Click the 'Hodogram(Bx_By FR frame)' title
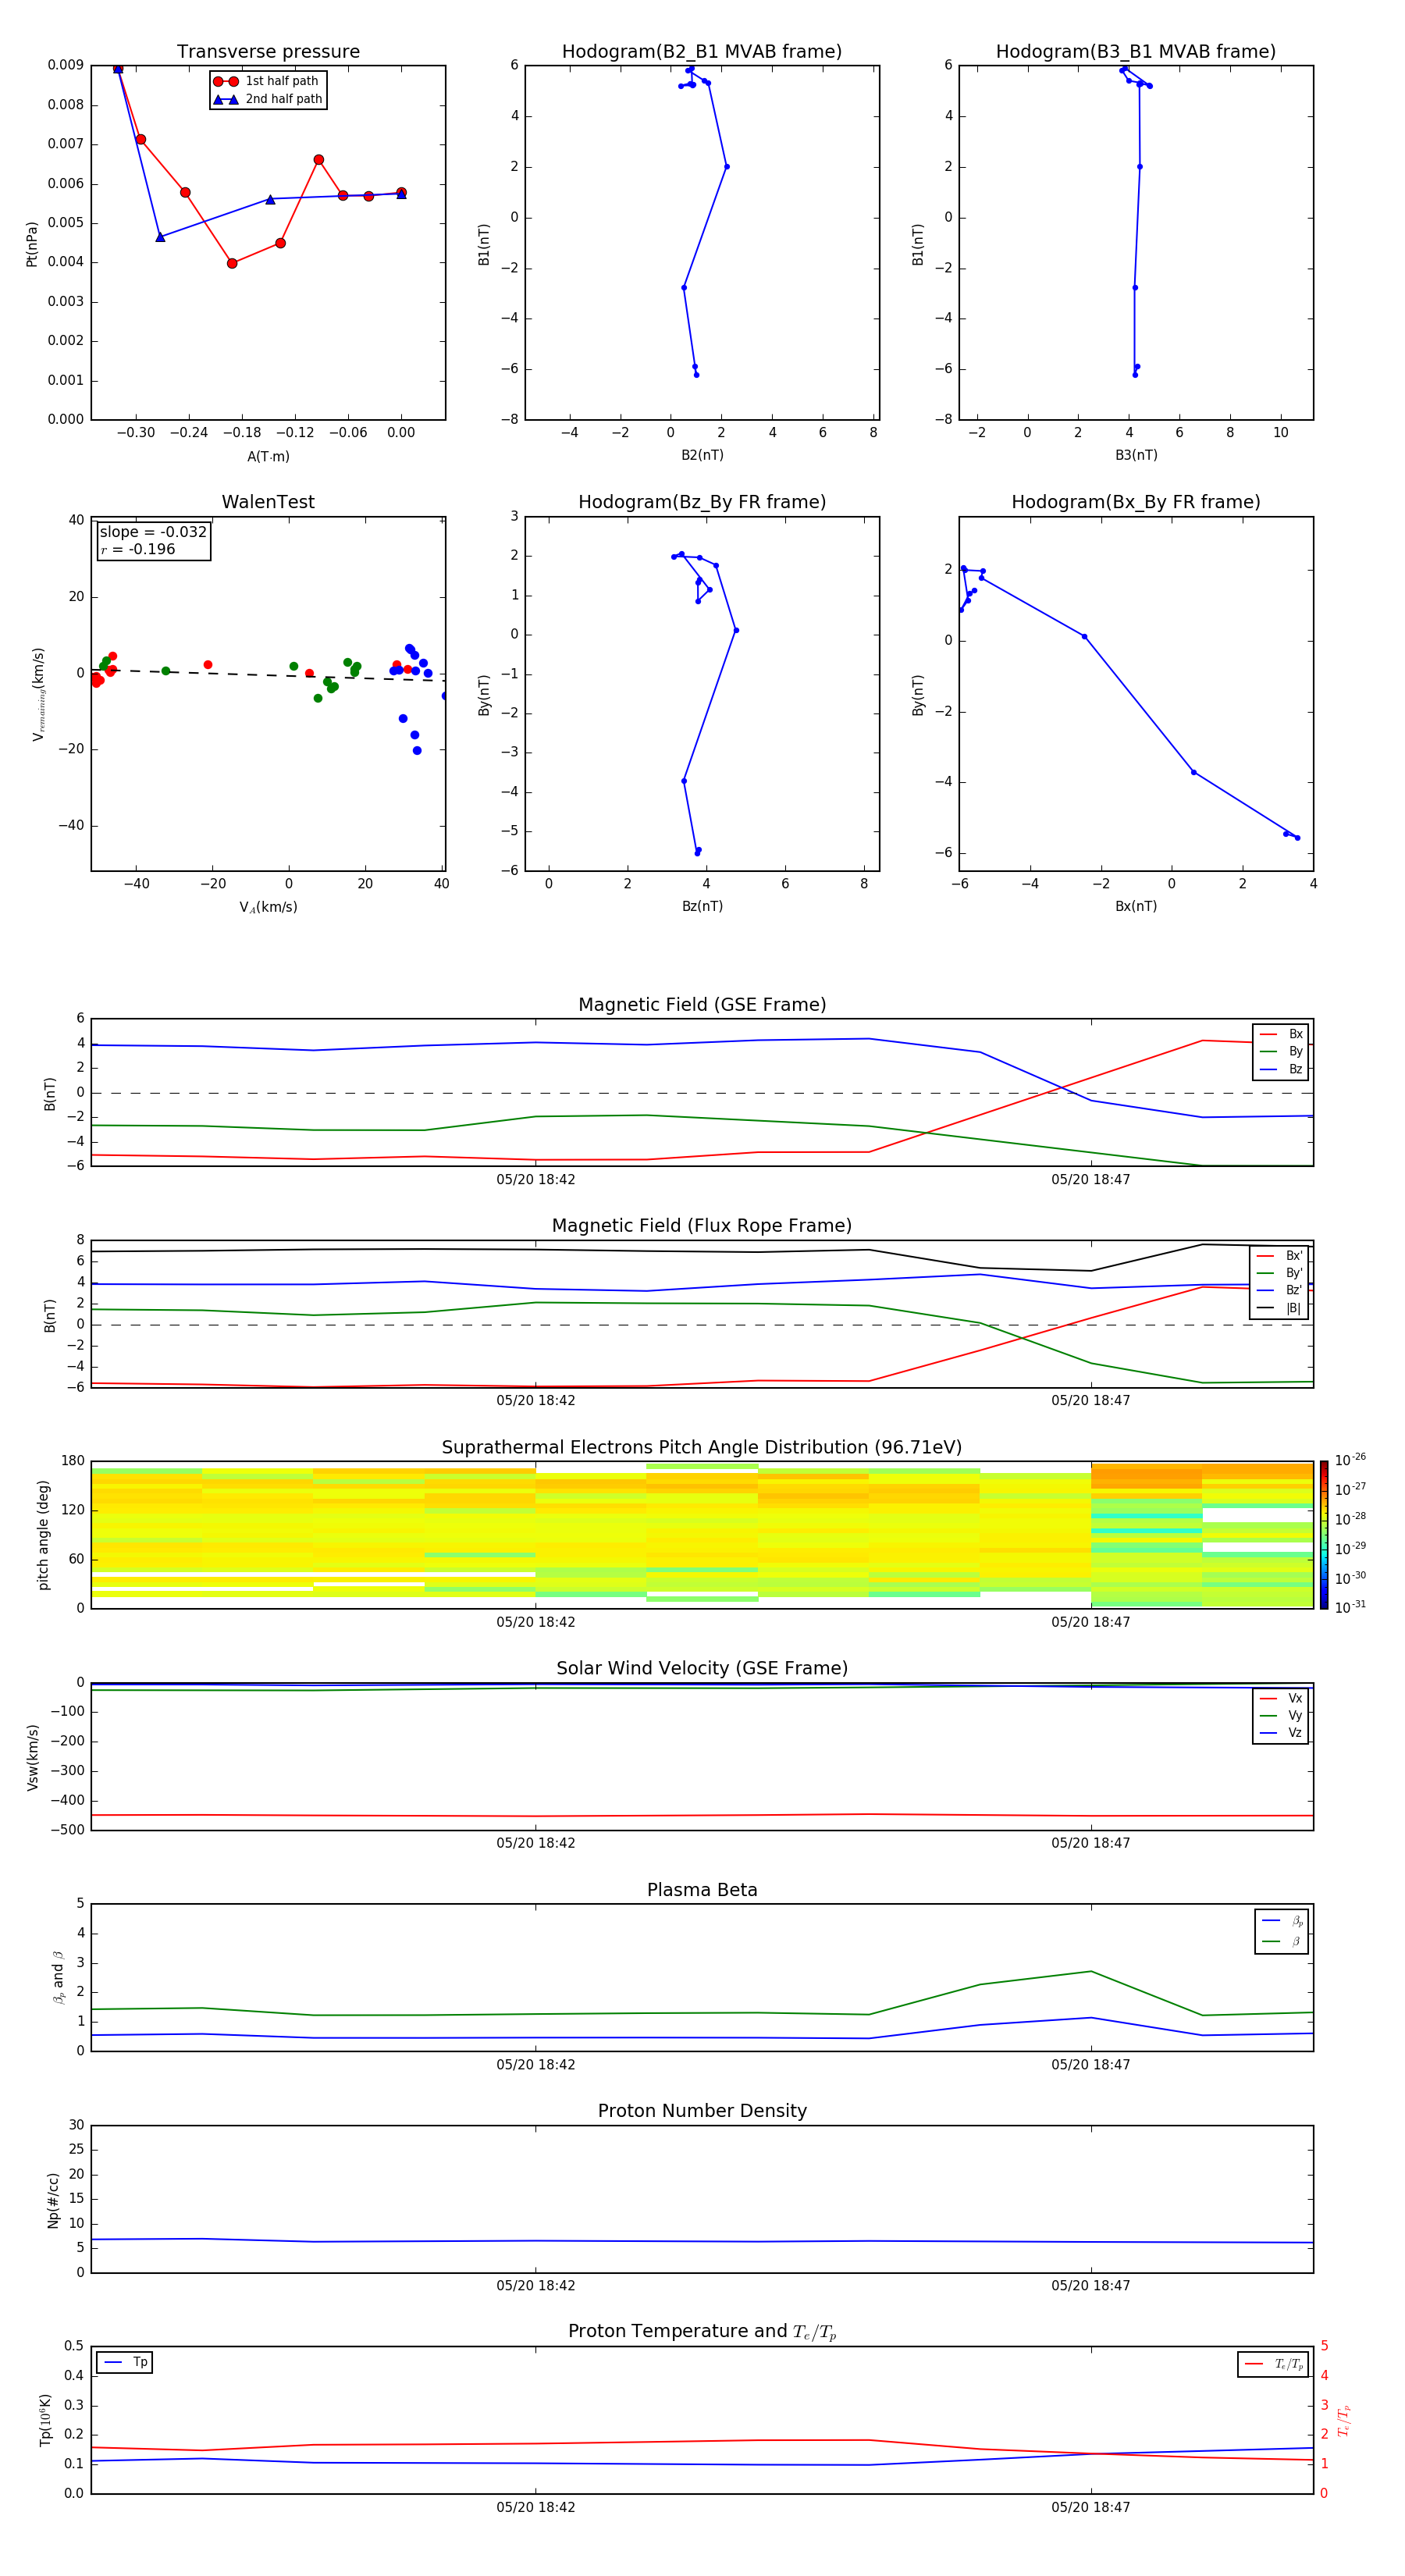Screen dimensions: 1405x2576 coord(1136,502)
